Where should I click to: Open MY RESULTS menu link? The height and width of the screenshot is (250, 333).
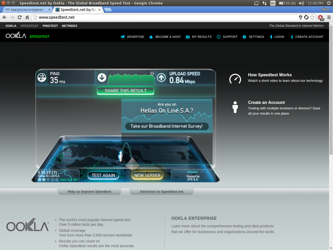tap(202, 37)
